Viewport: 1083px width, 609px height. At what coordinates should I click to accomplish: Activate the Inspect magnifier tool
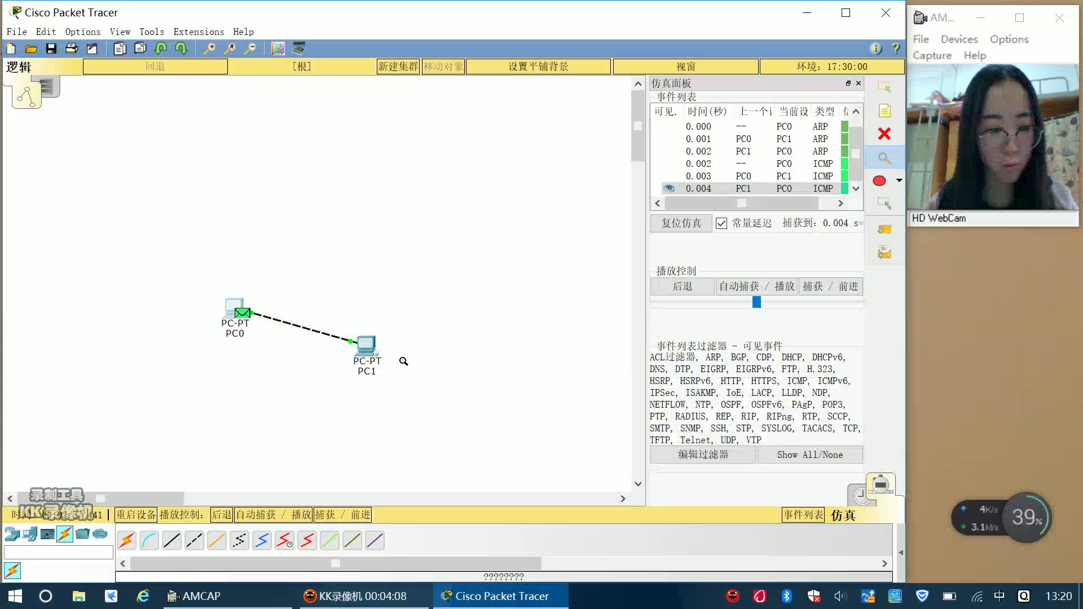point(884,158)
